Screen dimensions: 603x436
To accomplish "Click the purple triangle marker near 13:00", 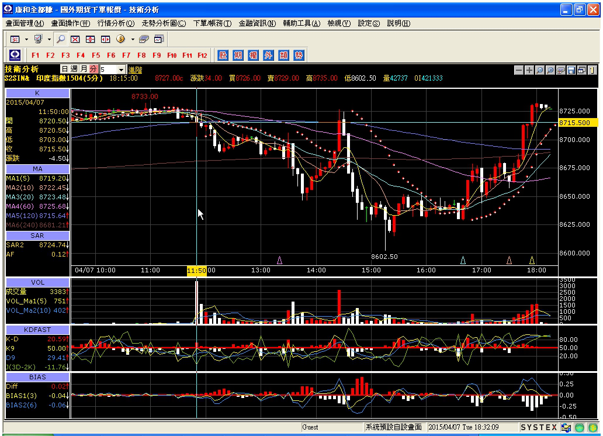I will click(x=279, y=261).
